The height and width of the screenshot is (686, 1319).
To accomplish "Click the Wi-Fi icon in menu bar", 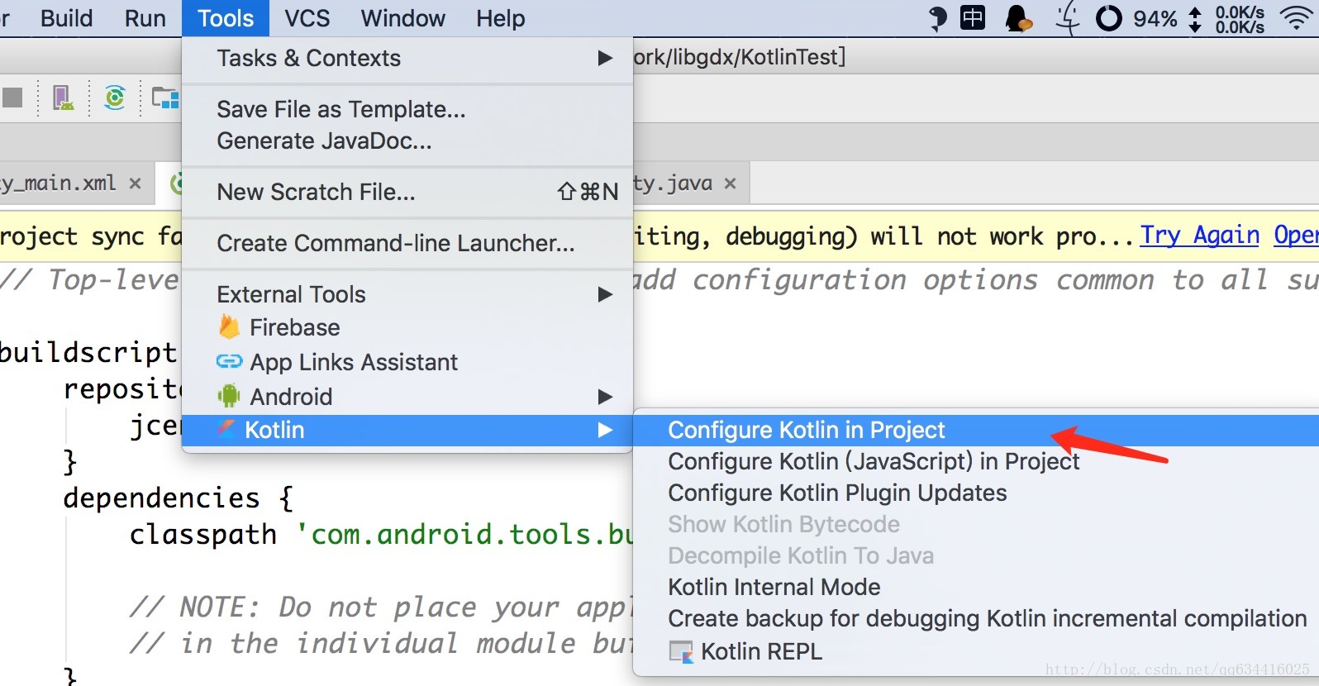I will [x=1296, y=17].
